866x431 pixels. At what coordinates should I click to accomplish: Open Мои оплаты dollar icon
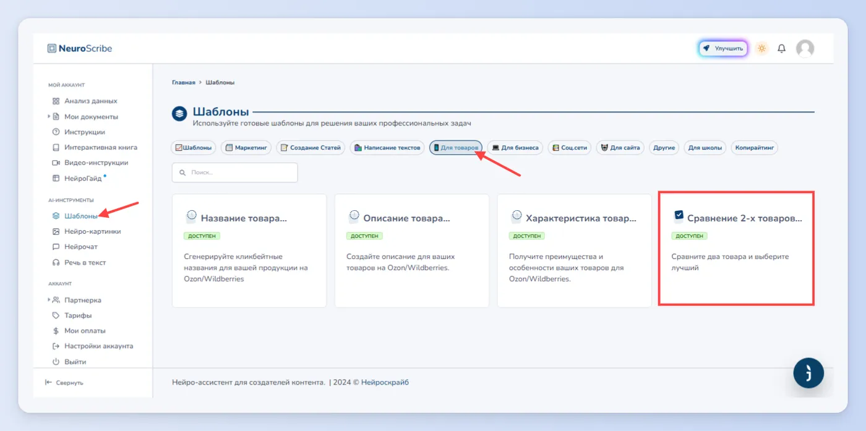[x=56, y=331]
